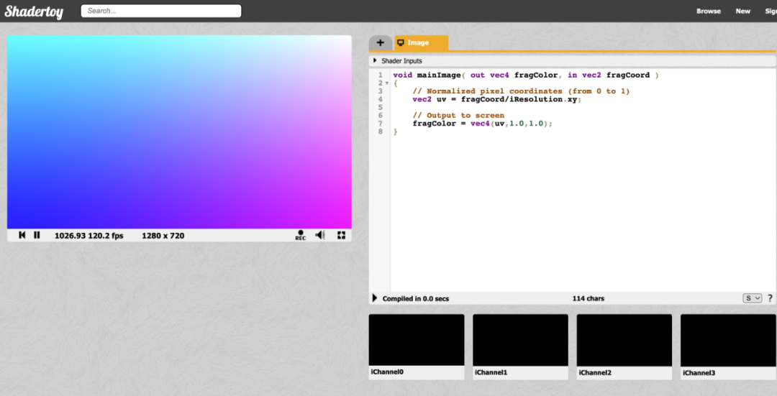Open the editor help question mark
The height and width of the screenshot is (396, 777).
(770, 298)
